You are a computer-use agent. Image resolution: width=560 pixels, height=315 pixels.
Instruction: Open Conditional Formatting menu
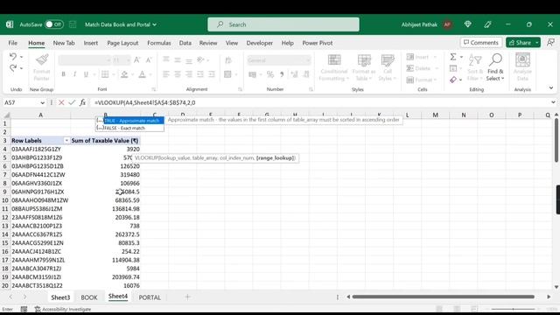(334, 68)
